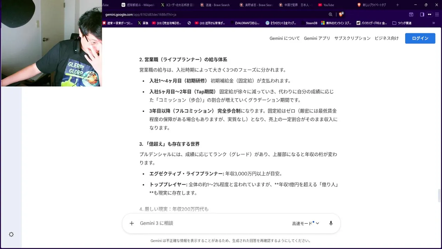Click the ログイン button
442x249 pixels.
[420, 38]
